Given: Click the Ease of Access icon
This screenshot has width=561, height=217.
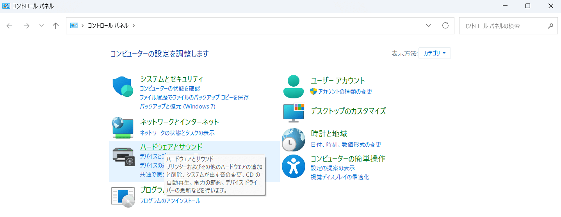Looking at the screenshot, I should [293, 166].
